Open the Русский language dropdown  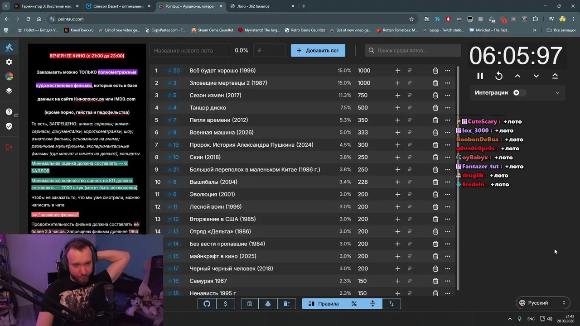[543, 303]
